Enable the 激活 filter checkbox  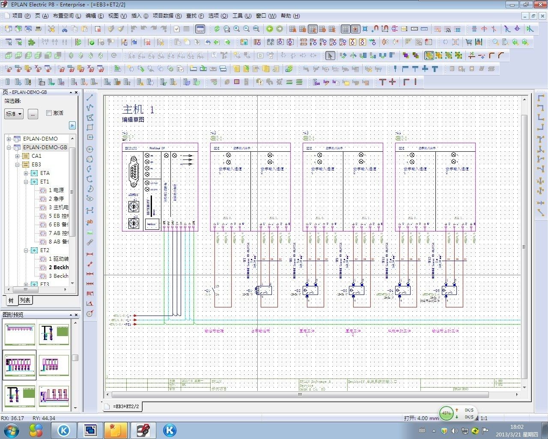click(49, 113)
